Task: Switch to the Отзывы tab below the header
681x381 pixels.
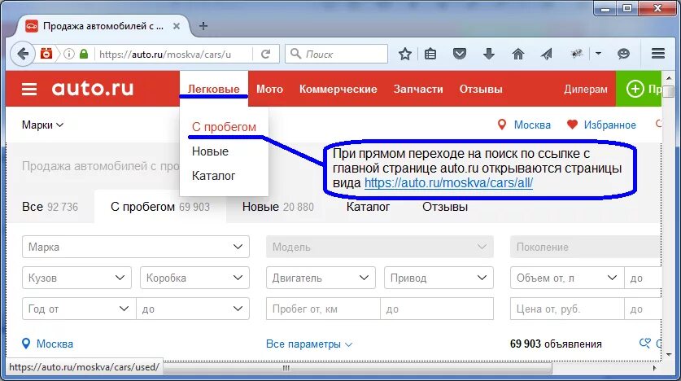Action: (x=445, y=207)
